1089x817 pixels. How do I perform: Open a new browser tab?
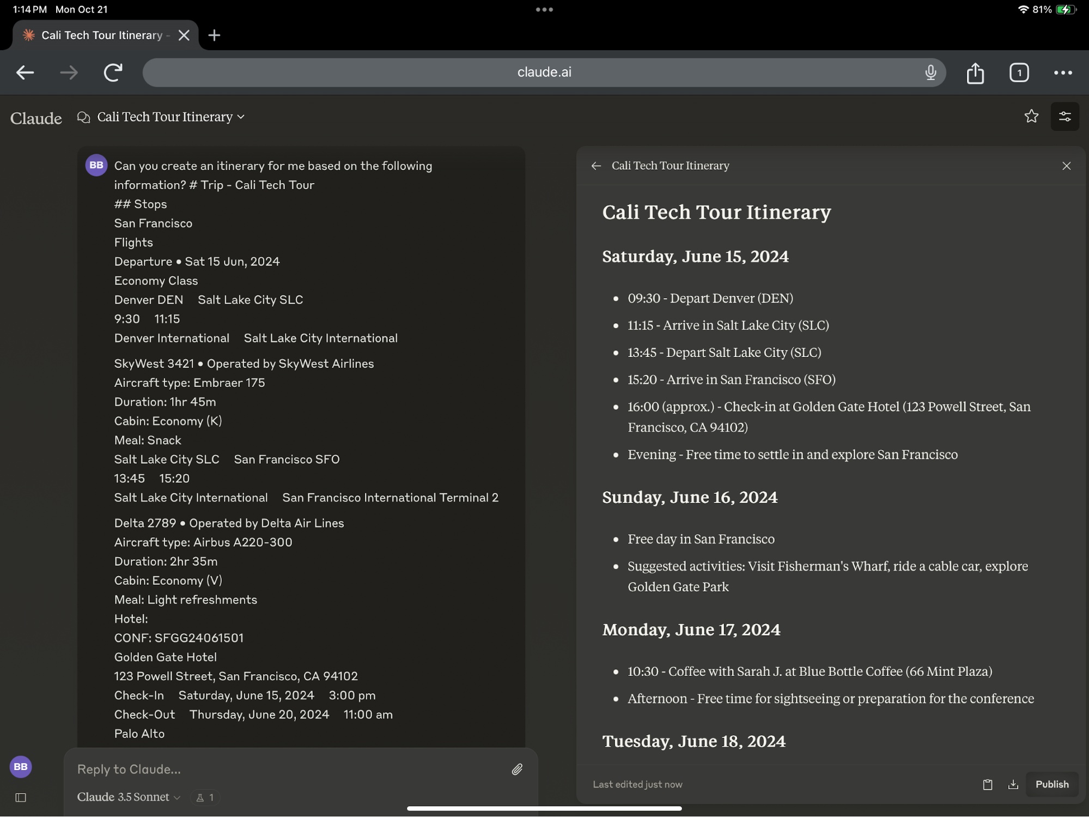click(x=214, y=35)
